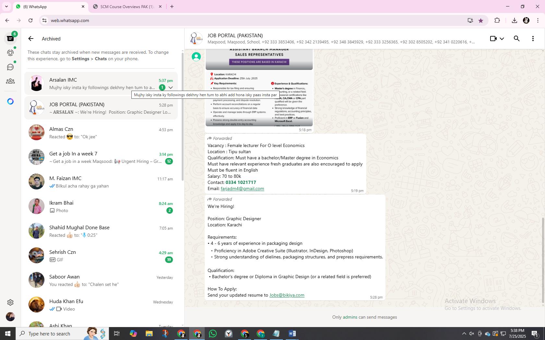Screen dimensions: 545x340
Task: Click JOB PORTAL group header name
Action: (235, 35)
